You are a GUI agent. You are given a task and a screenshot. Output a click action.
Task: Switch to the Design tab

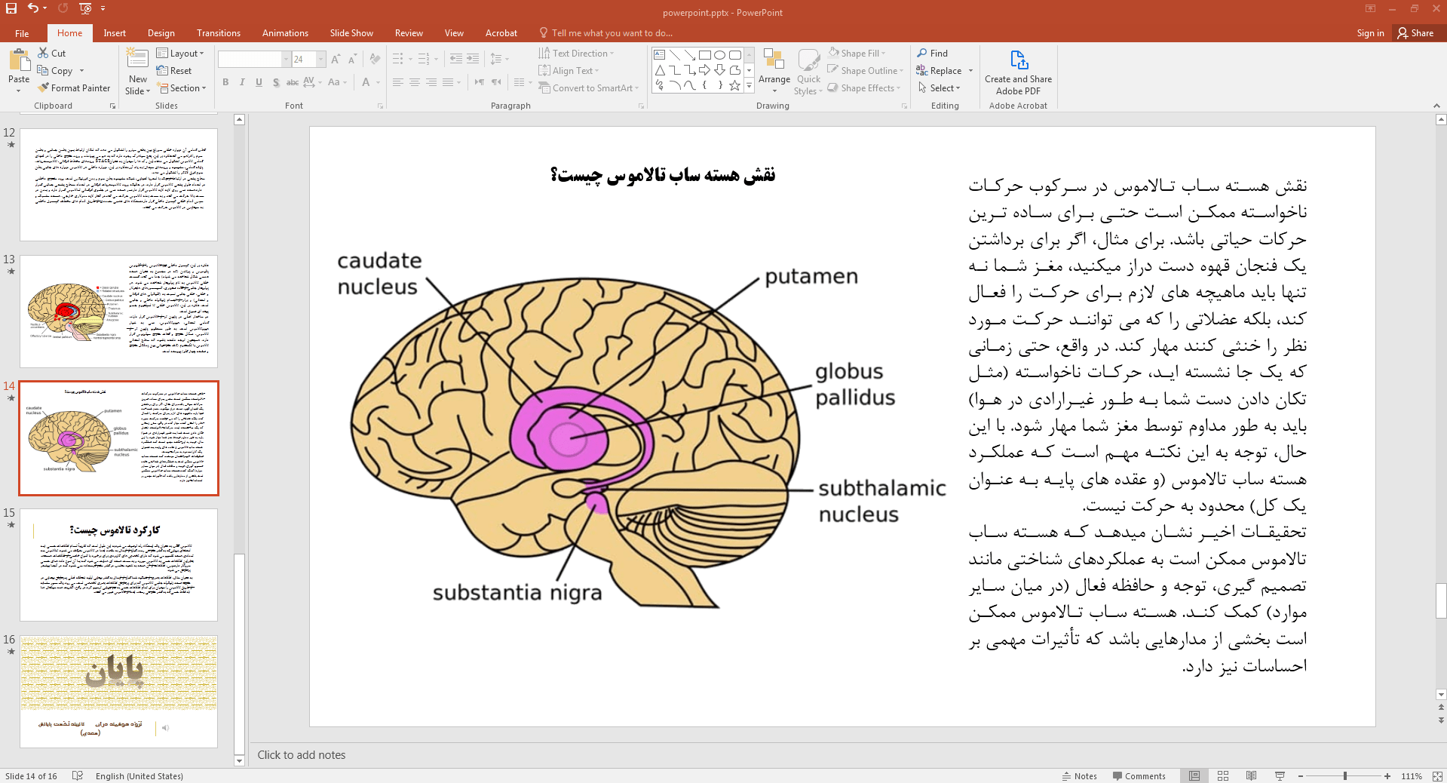tap(161, 32)
